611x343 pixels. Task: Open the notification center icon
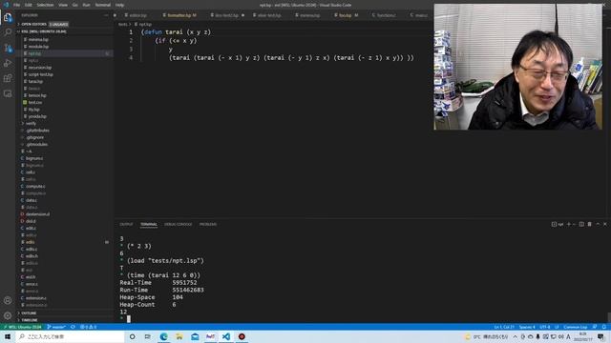(x=600, y=336)
